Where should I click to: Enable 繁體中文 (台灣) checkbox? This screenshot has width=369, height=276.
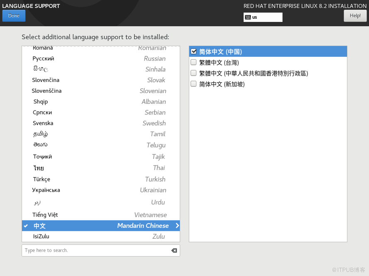pos(193,62)
